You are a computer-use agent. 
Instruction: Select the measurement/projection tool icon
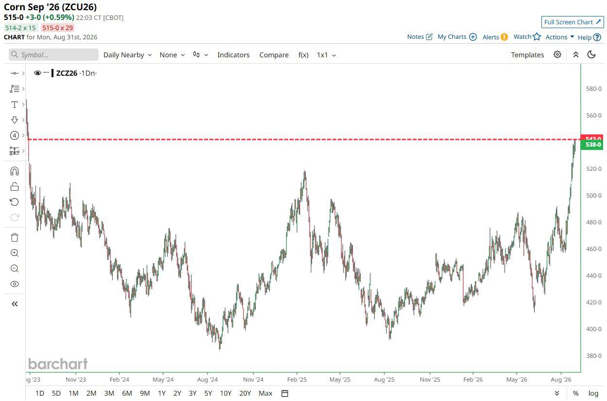coord(15,151)
